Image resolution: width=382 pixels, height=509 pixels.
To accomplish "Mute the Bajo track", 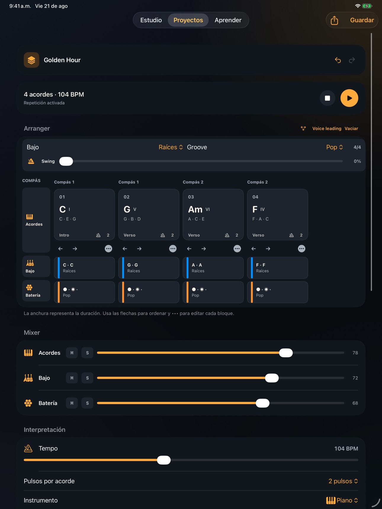I will (72, 378).
